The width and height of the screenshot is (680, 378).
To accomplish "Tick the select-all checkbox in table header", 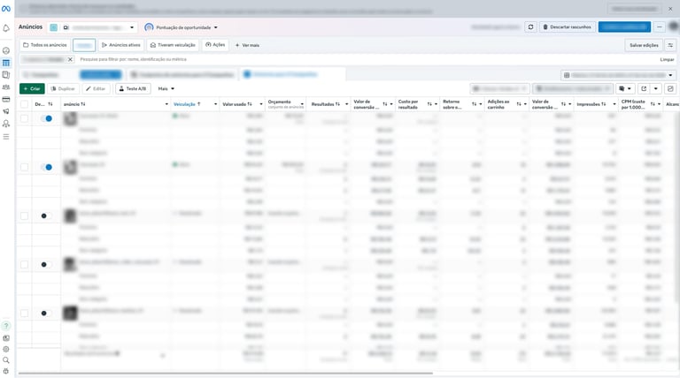I will 24,104.
